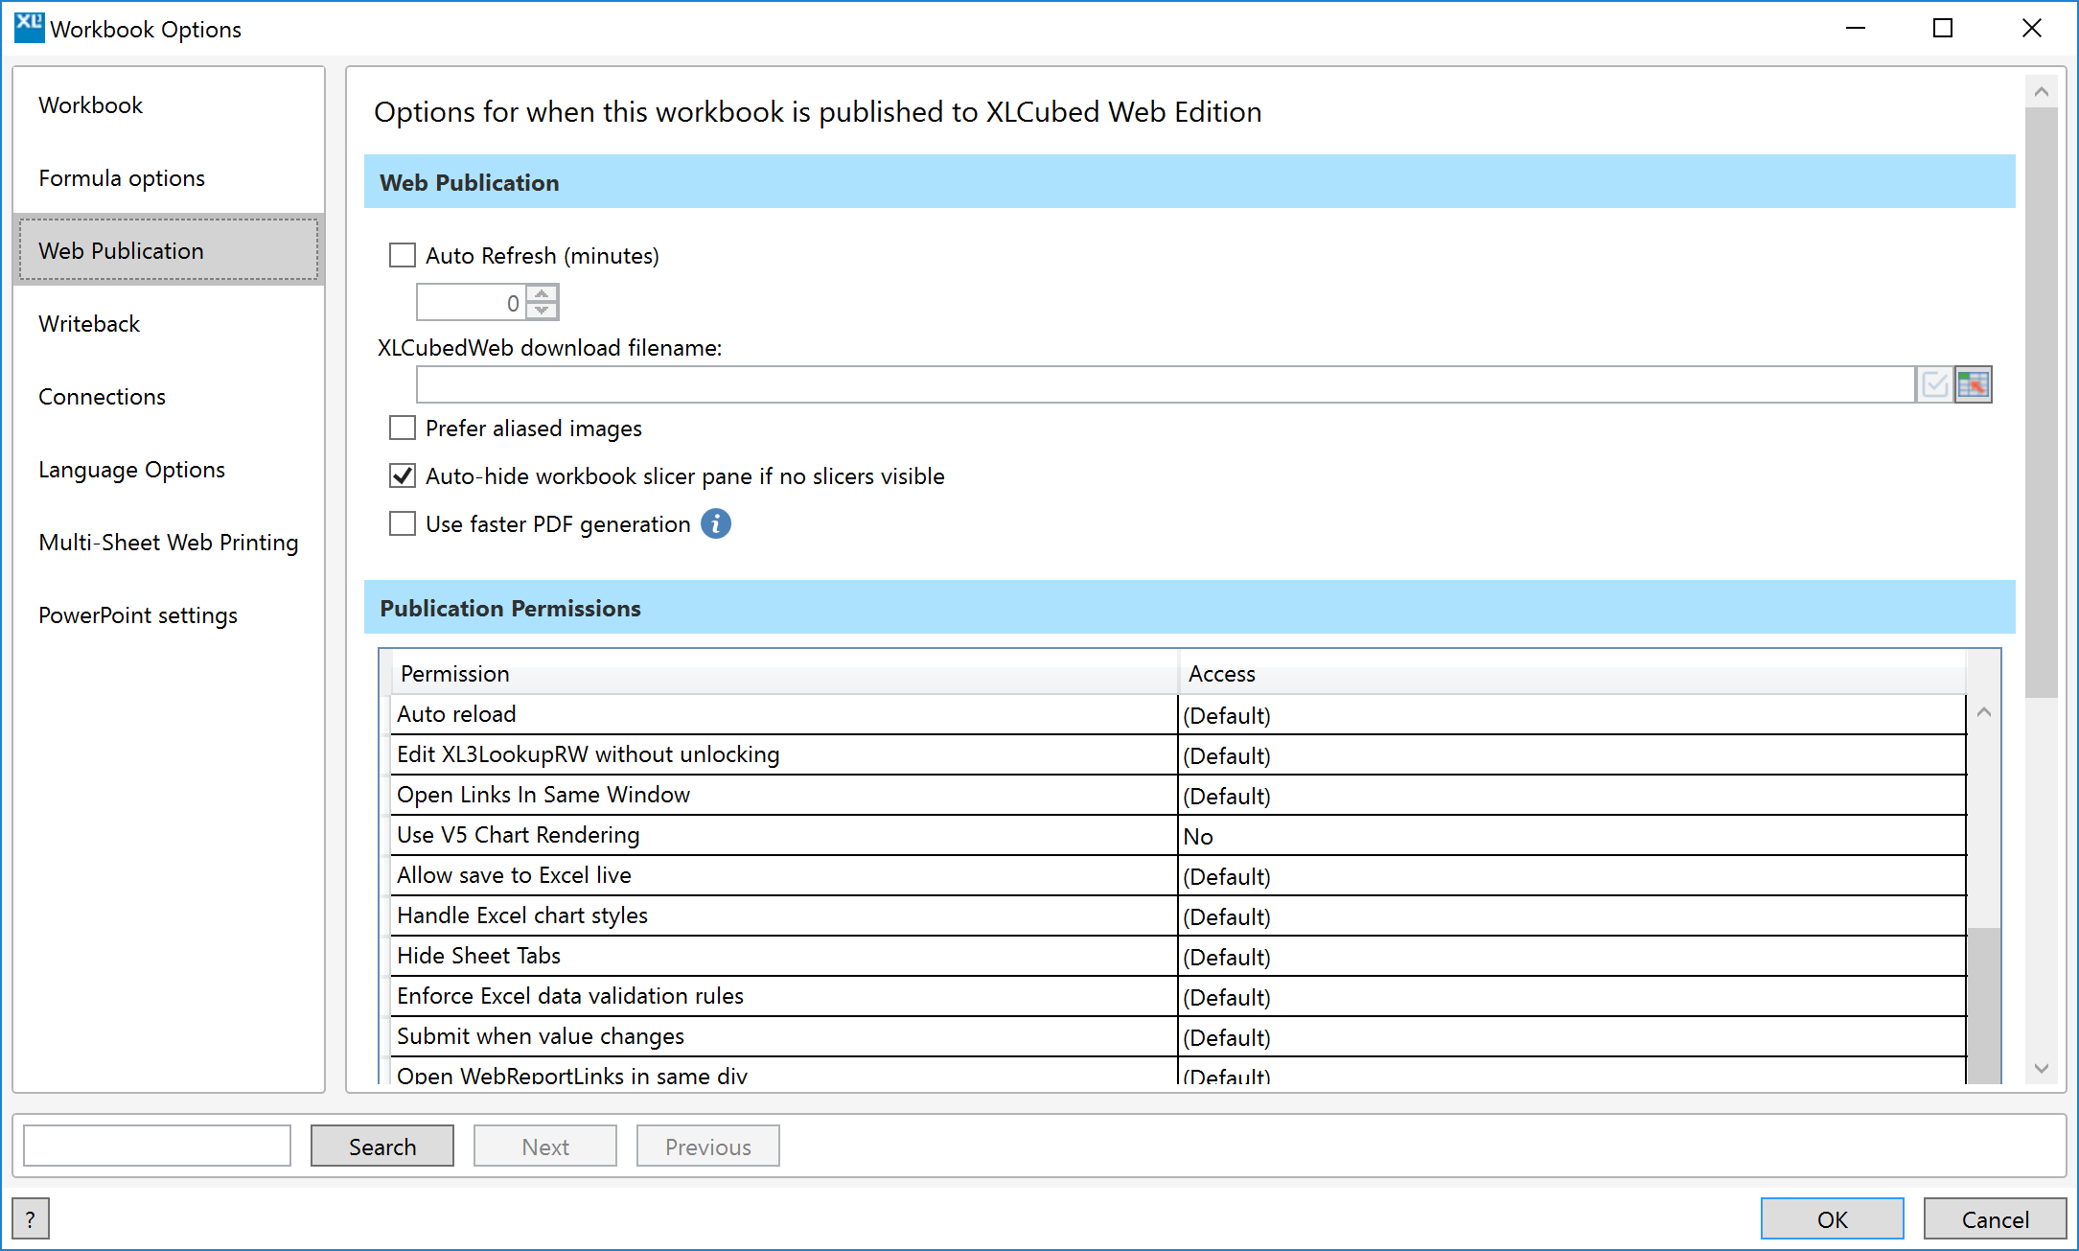Open Access value for Hide Sheet Tabs

[x=1572, y=957]
